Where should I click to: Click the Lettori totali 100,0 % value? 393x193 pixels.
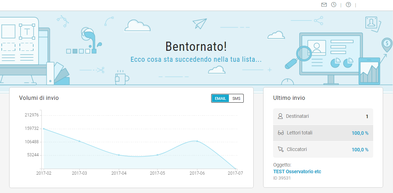(x=360, y=133)
